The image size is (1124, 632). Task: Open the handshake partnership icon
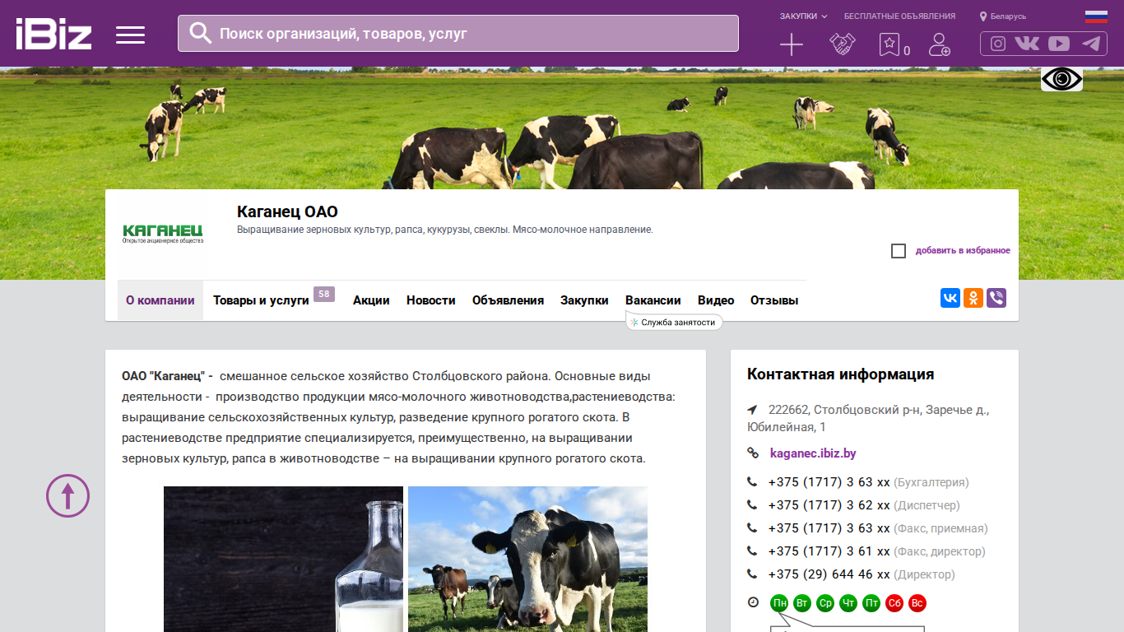(x=842, y=44)
